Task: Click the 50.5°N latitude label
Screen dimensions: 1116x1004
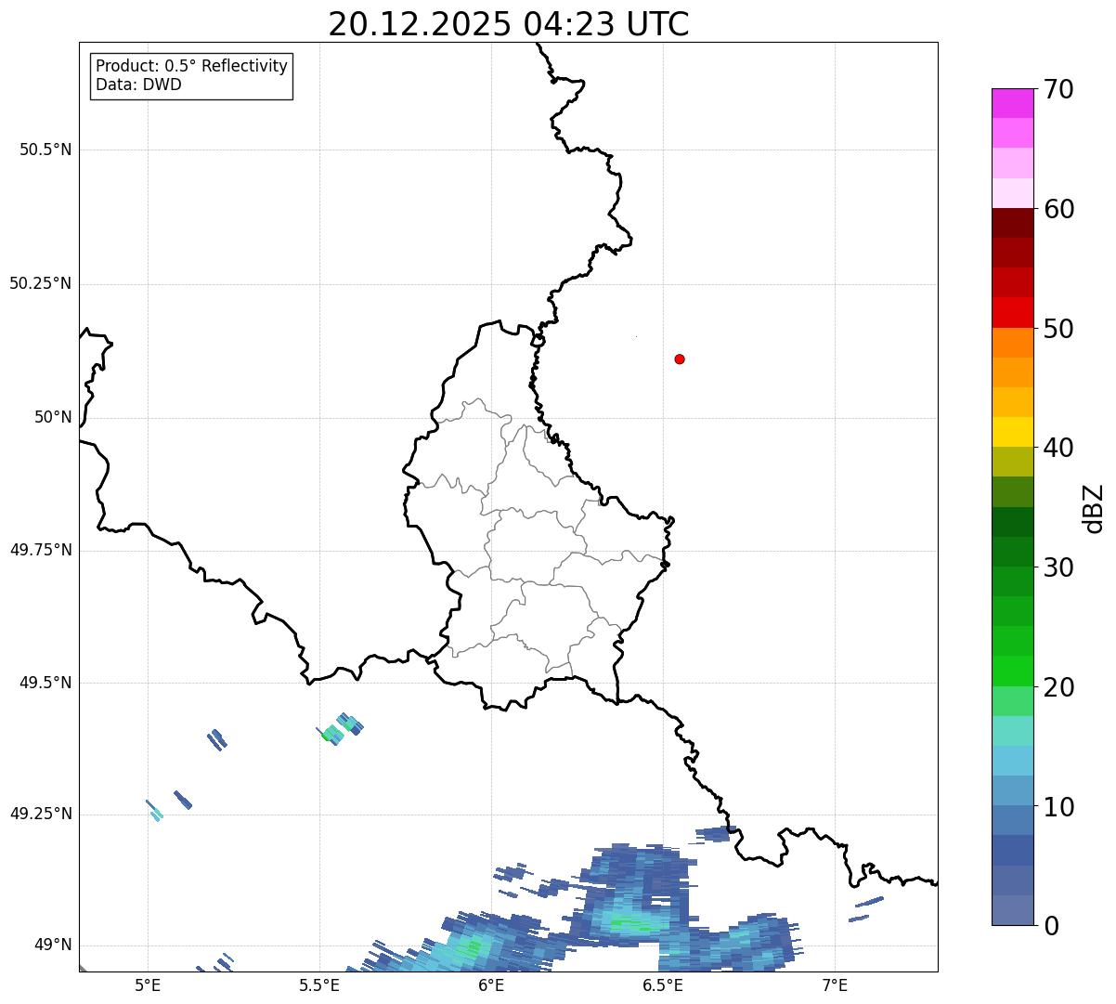Action: [x=45, y=150]
